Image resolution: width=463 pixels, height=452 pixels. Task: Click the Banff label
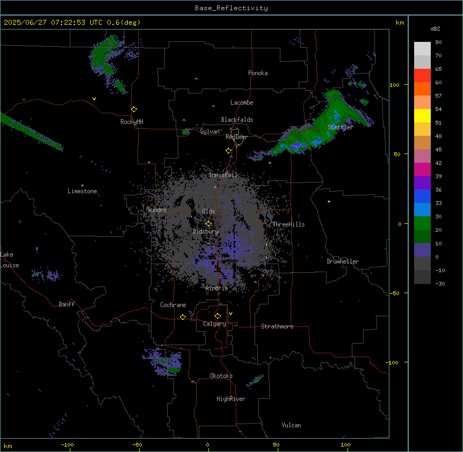pyautogui.click(x=67, y=304)
